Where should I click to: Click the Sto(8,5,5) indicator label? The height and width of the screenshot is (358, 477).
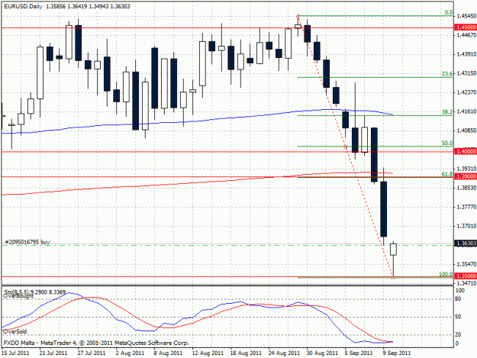coord(34,292)
